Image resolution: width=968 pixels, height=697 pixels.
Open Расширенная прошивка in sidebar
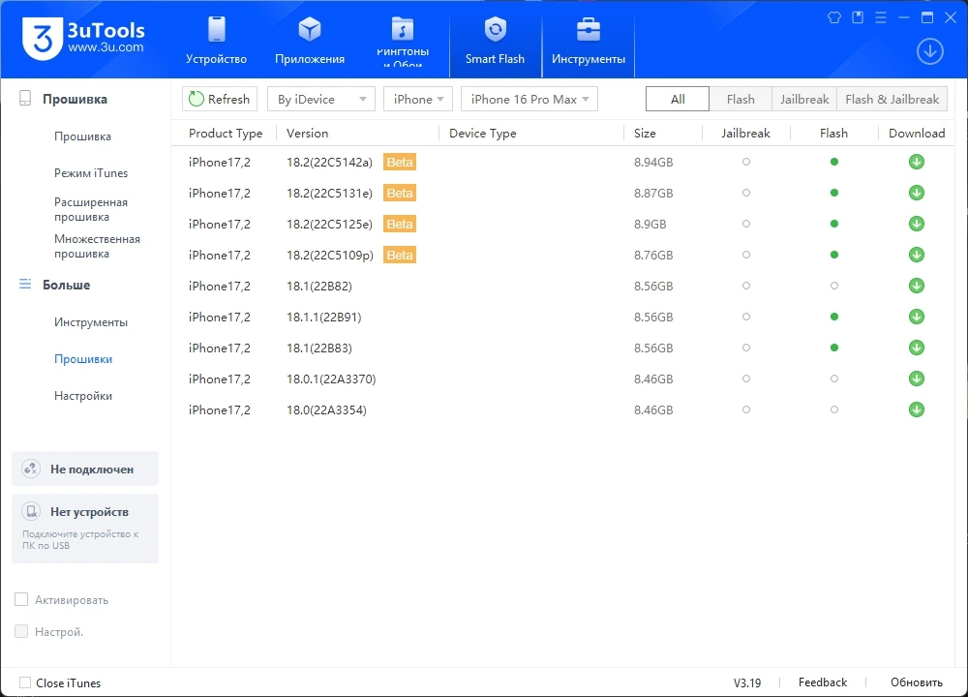[x=91, y=209]
